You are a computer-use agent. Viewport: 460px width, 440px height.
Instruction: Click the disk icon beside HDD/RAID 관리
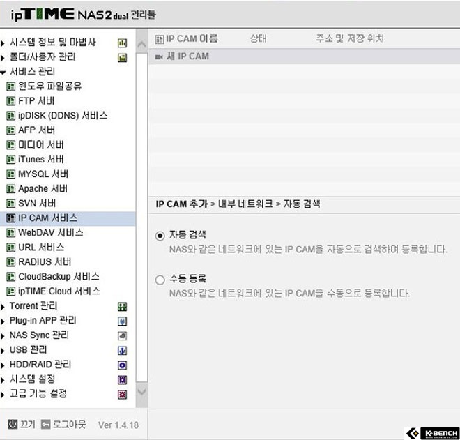tap(123, 365)
